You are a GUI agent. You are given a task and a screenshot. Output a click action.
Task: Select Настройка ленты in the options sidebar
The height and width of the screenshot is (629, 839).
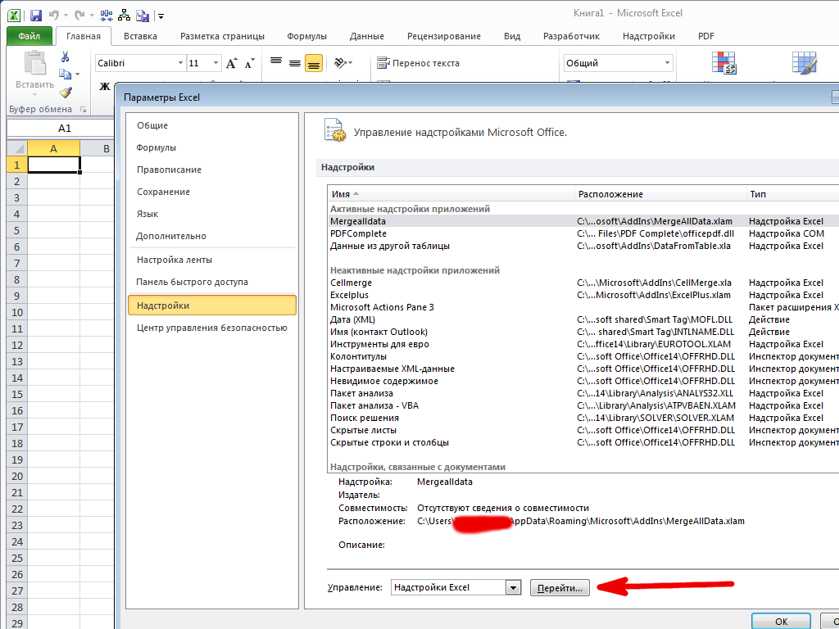pyautogui.click(x=212, y=260)
